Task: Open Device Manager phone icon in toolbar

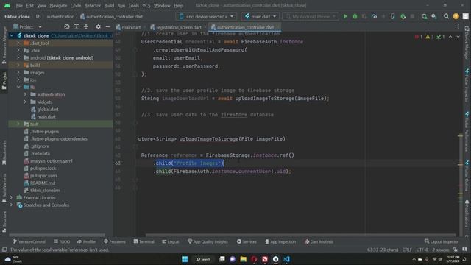Action: click(x=425, y=16)
